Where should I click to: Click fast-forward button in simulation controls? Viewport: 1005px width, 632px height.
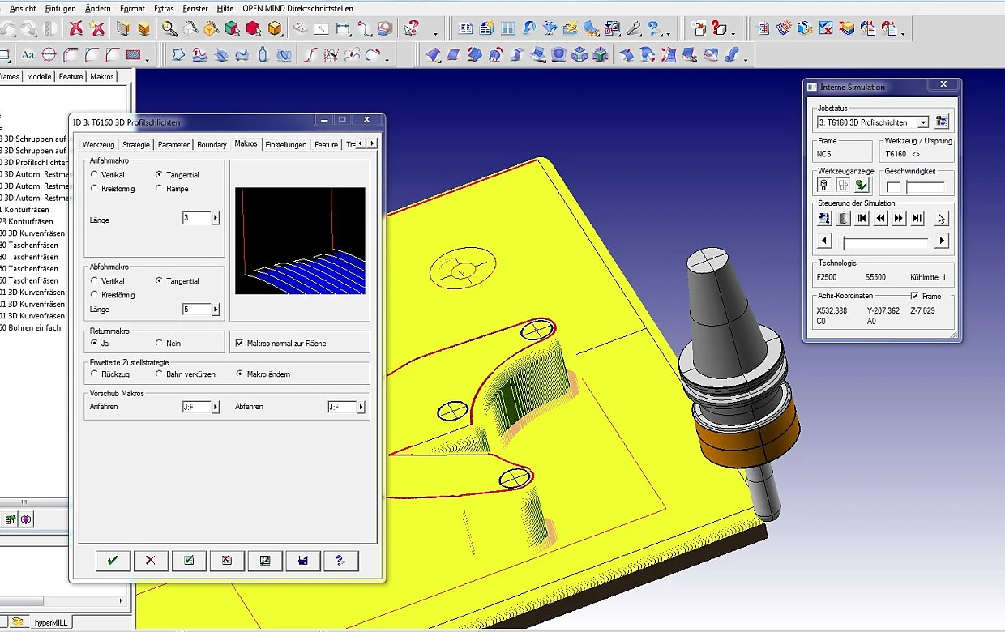899,218
